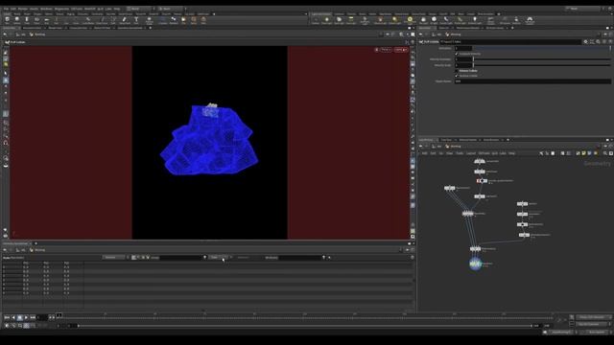
Task: Open the Build desktop dropdown
Action: point(139,9)
